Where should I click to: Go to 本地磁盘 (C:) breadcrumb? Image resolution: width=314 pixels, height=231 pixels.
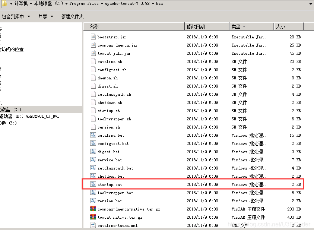pos(48,4)
